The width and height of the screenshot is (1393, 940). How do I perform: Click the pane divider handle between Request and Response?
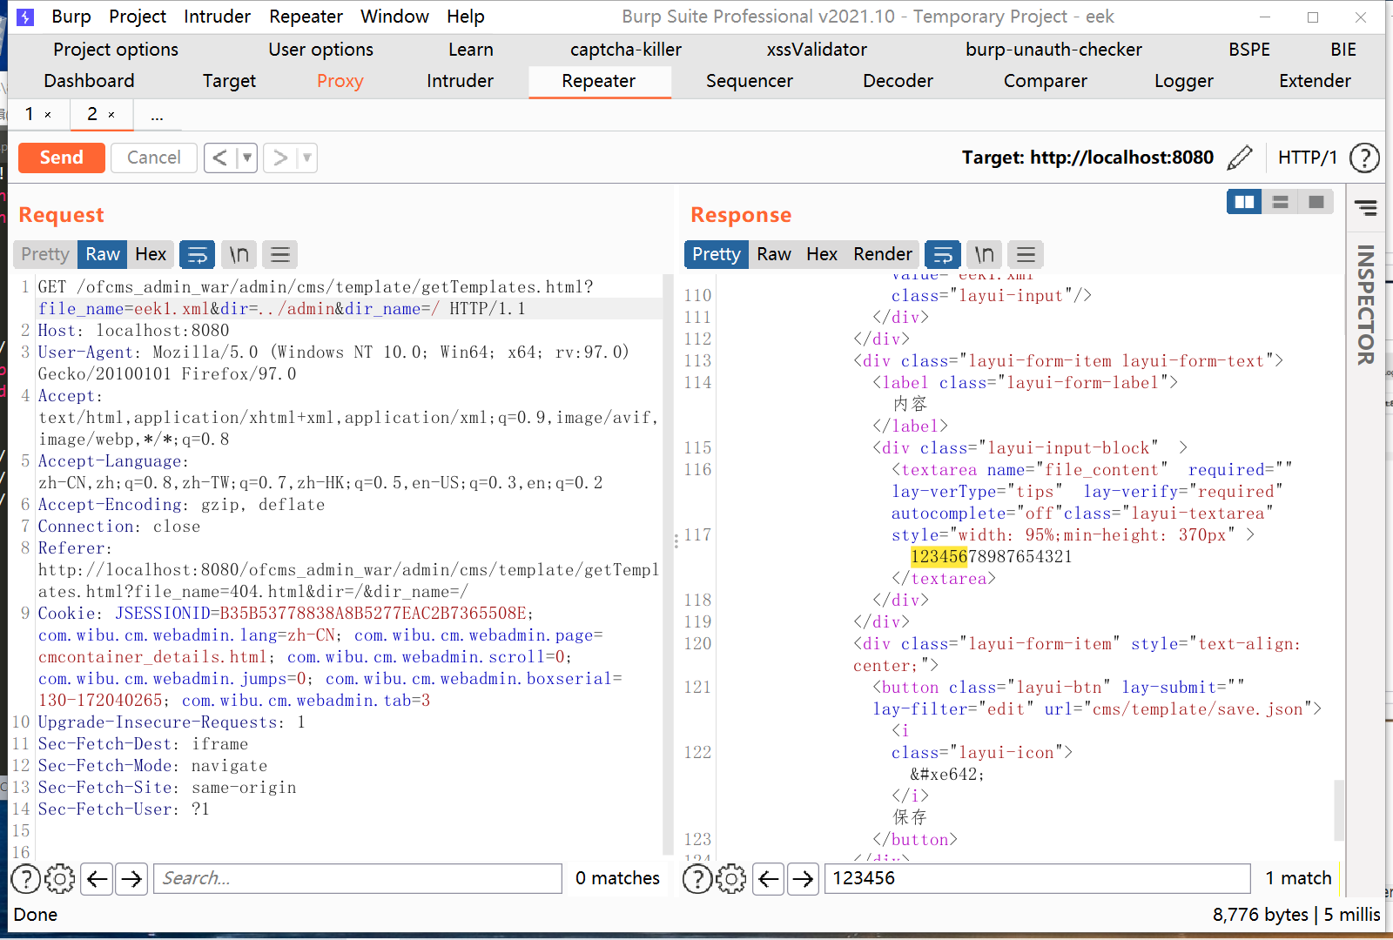coord(676,541)
